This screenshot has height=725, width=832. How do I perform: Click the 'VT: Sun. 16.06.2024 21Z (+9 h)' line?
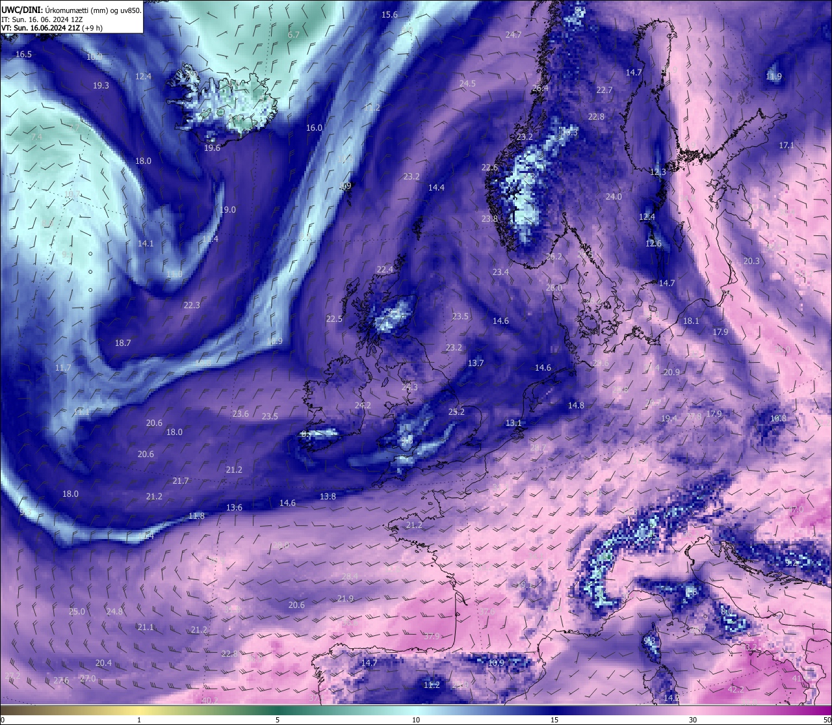click(x=52, y=28)
